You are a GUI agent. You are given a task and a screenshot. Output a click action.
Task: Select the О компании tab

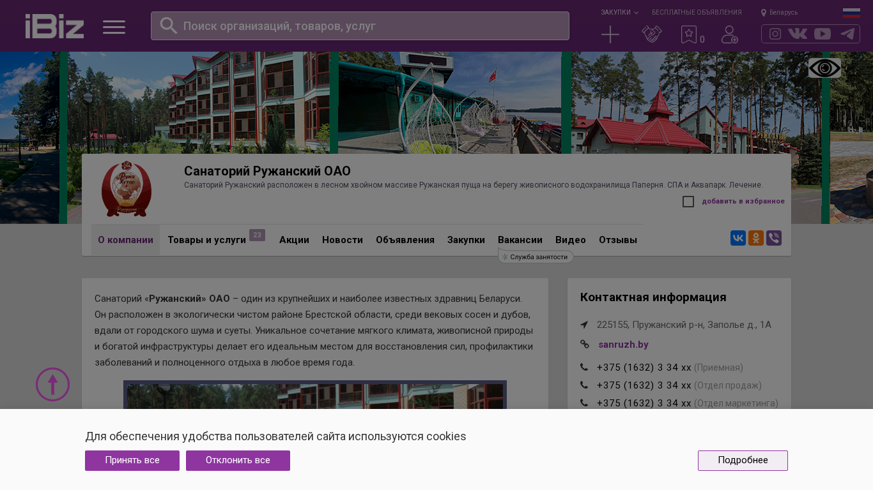(x=125, y=240)
